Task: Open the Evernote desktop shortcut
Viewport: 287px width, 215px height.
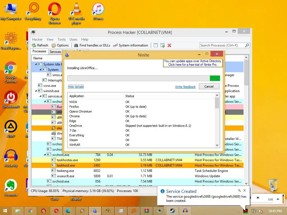Action: point(11,188)
